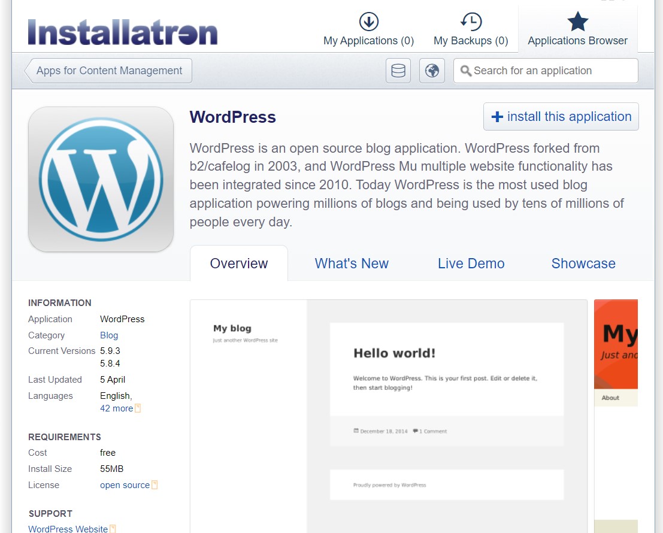The height and width of the screenshot is (533, 663).
Task: Open the open source license link
Action: point(125,485)
